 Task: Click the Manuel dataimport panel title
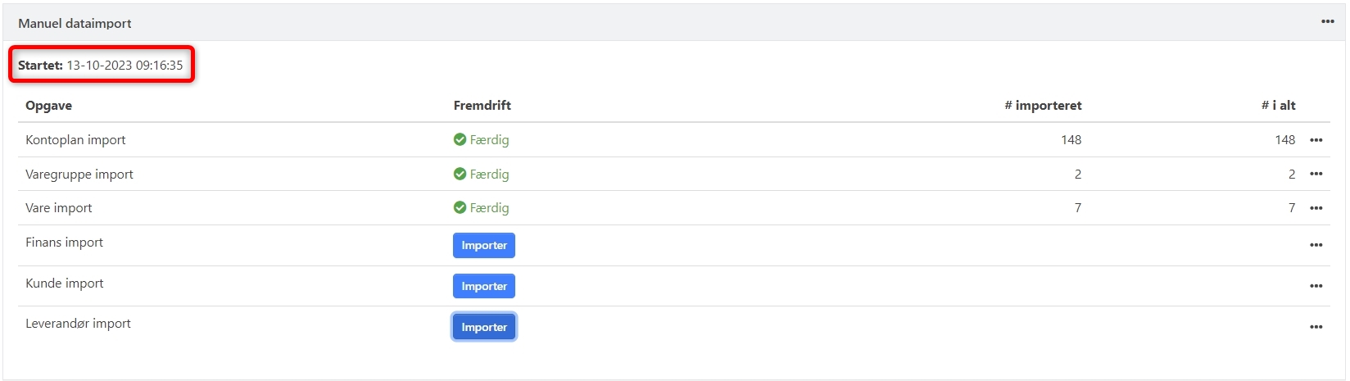[x=75, y=24]
